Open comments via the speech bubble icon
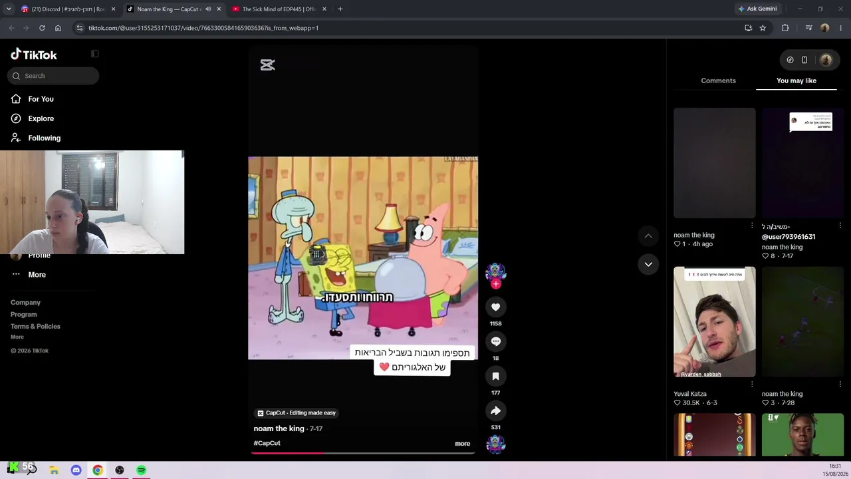The height and width of the screenshot is (479, 851). coord(495,341)
